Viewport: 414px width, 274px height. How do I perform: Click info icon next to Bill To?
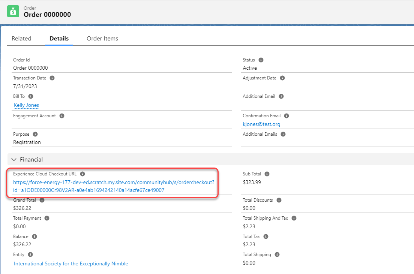31,96
